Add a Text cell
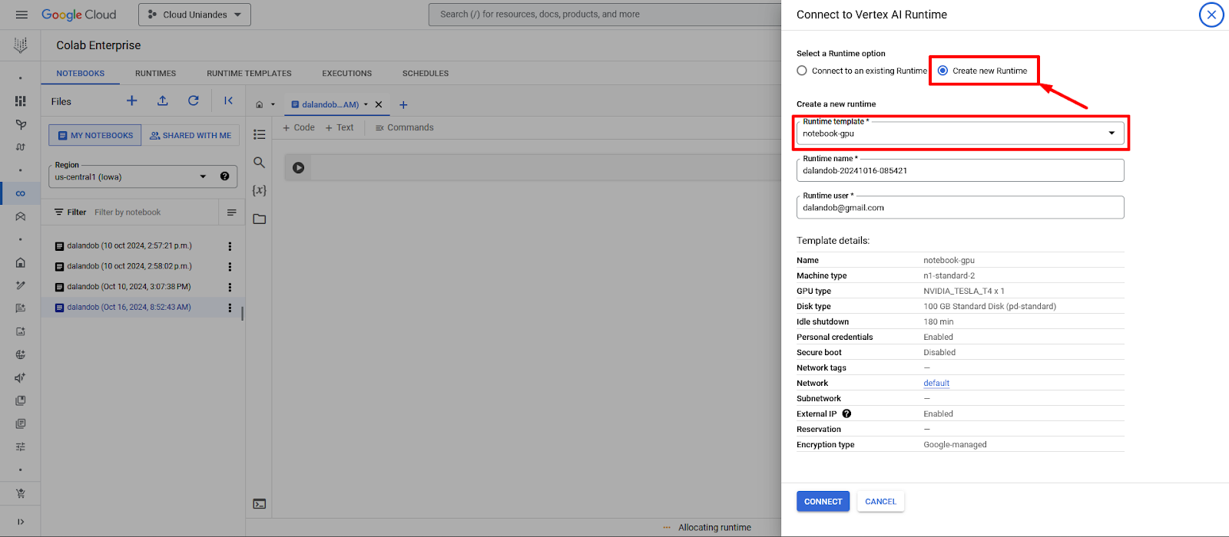The width and height of the screenshot is (1229, 537). click(340, 128)
